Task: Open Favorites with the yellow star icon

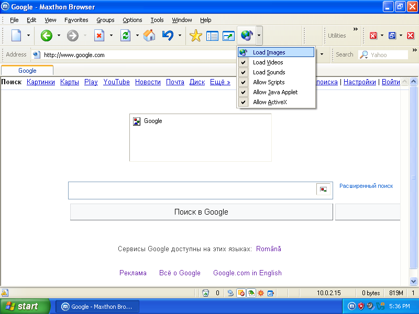Action: coord(195,36)
